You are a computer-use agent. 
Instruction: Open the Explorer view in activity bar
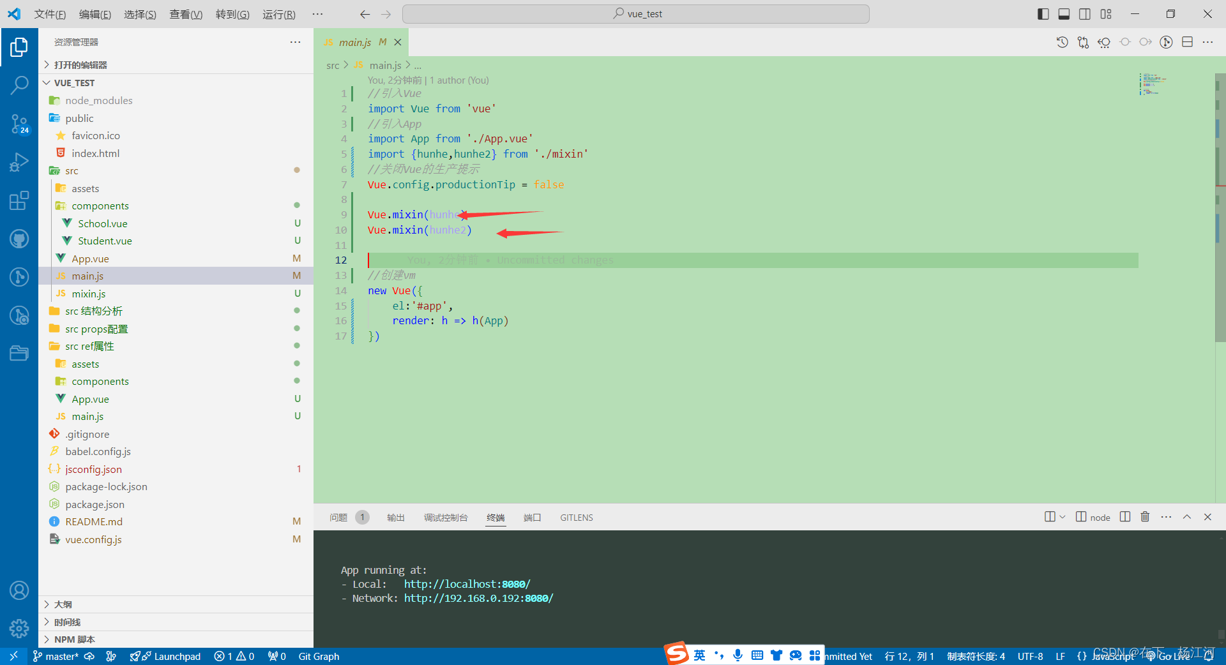pos(19,47)
